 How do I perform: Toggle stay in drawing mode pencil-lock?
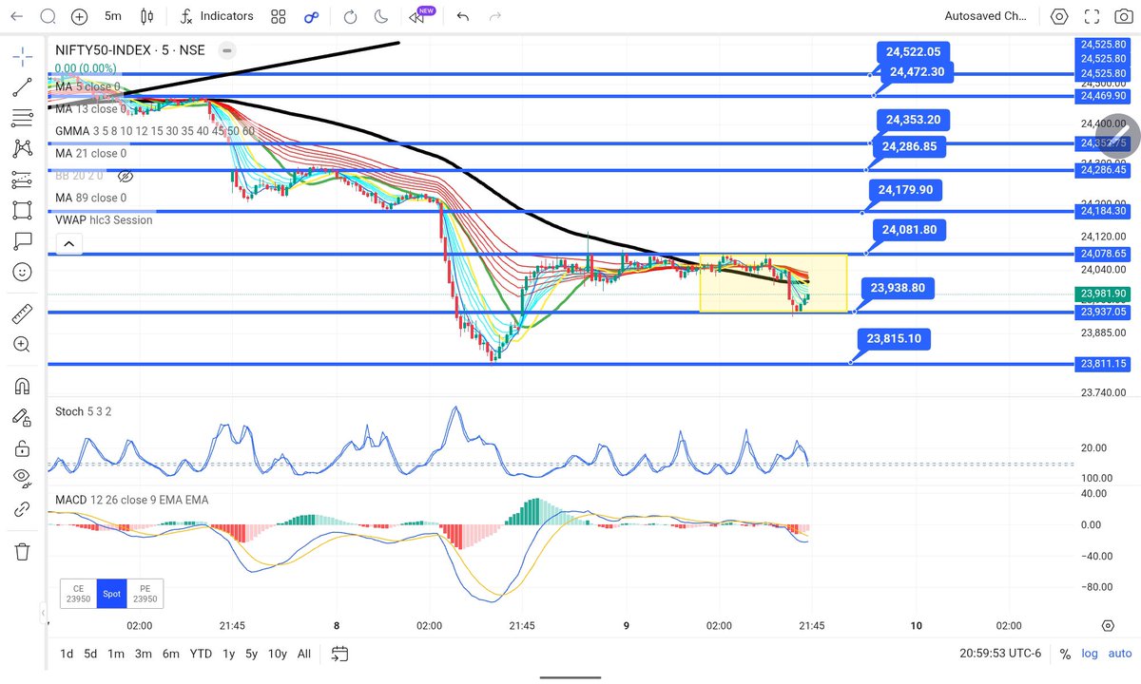pos(22,416)
